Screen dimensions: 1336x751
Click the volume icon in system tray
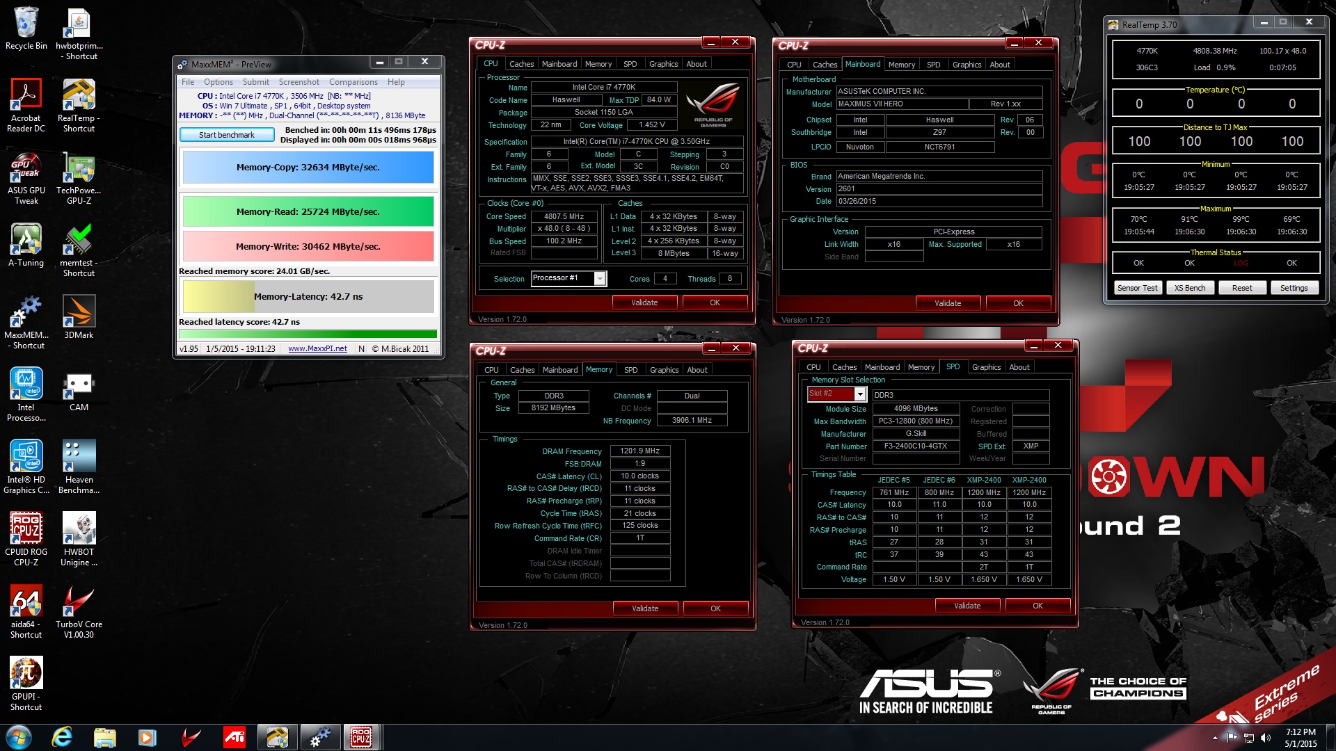(x=1265, y=738)
